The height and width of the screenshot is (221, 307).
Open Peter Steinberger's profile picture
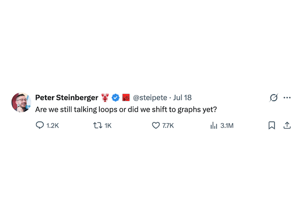(21, 102)
